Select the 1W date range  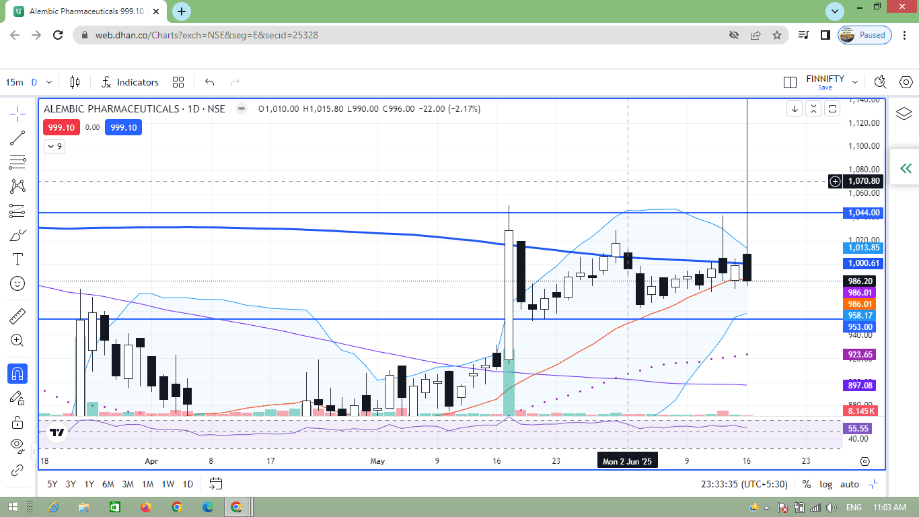click(168, 484)
